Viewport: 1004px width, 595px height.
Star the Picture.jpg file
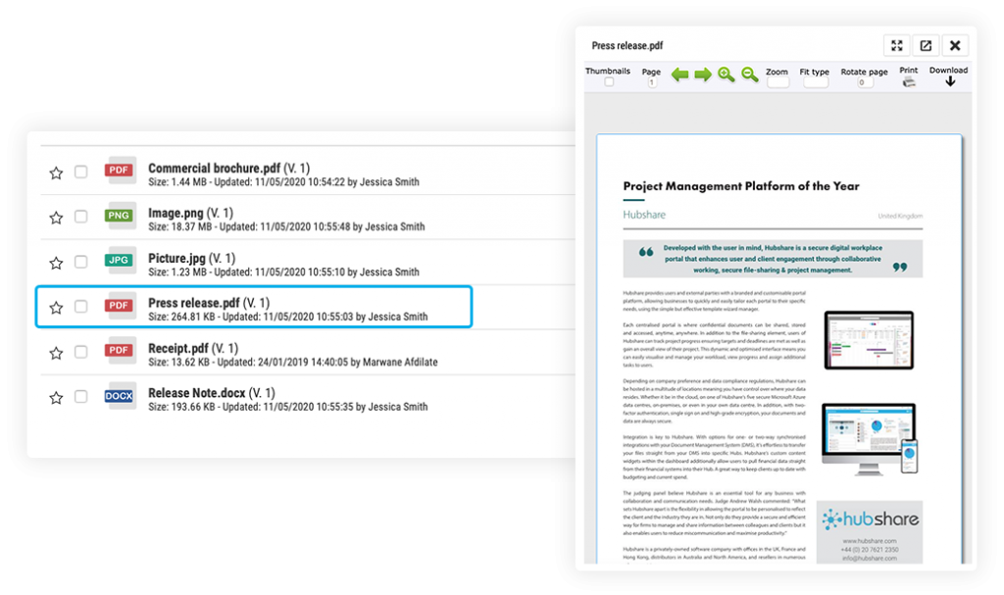[x=56, y=263]
